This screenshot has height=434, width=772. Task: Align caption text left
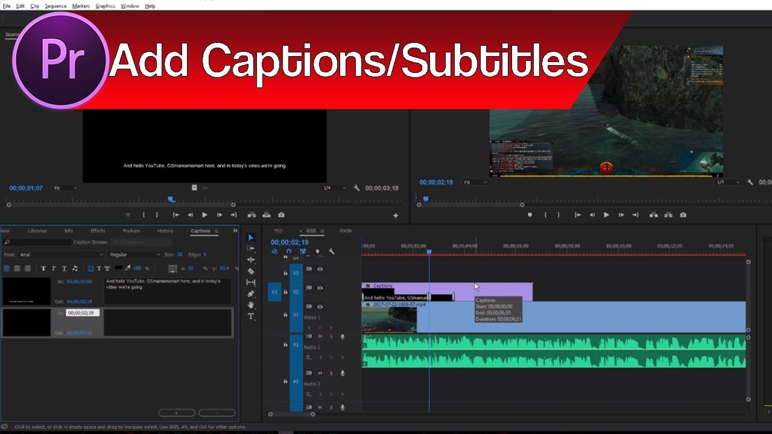[x=7, y=268]
